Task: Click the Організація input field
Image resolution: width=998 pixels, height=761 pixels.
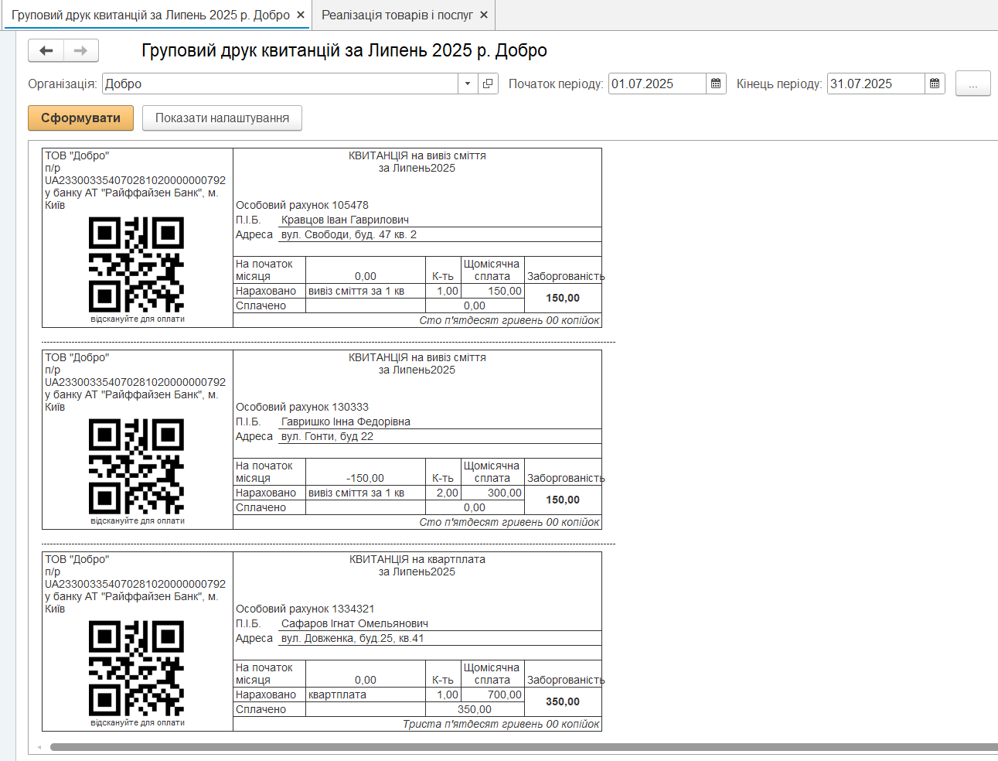Action: coord(280,84)
